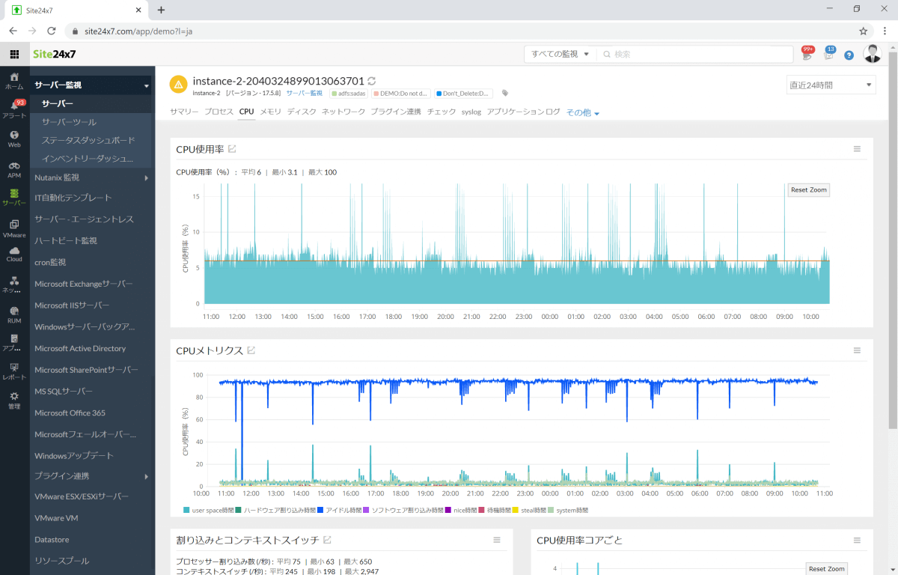898x575 pixels.
Task: Switch to the ネットワーク tab
Action: click(343, 112)
